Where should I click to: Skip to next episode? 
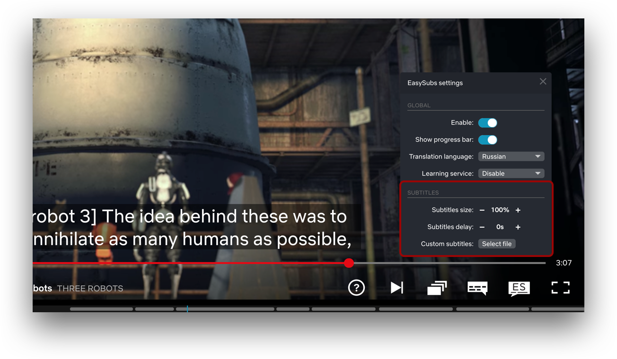click(x=397, y=287)
